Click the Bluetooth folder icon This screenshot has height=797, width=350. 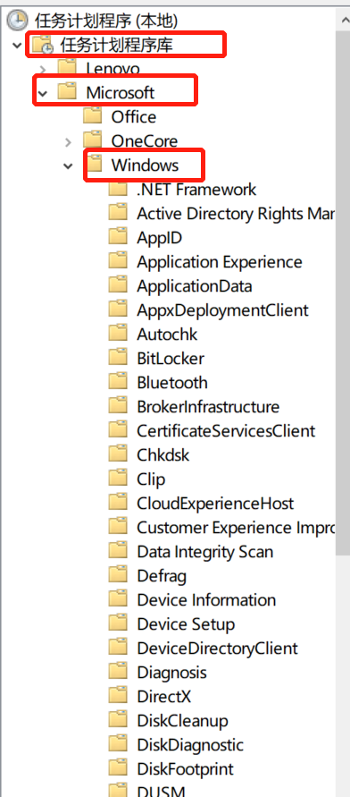[118, 382]
